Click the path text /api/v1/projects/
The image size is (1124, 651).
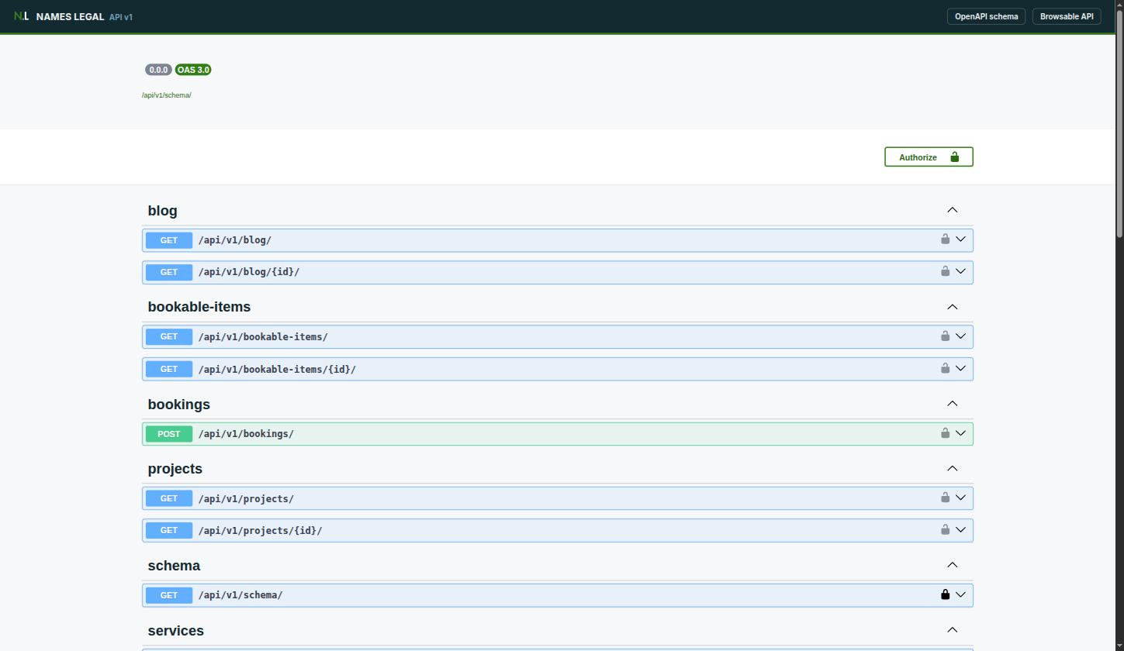click(x=246, y=499)
